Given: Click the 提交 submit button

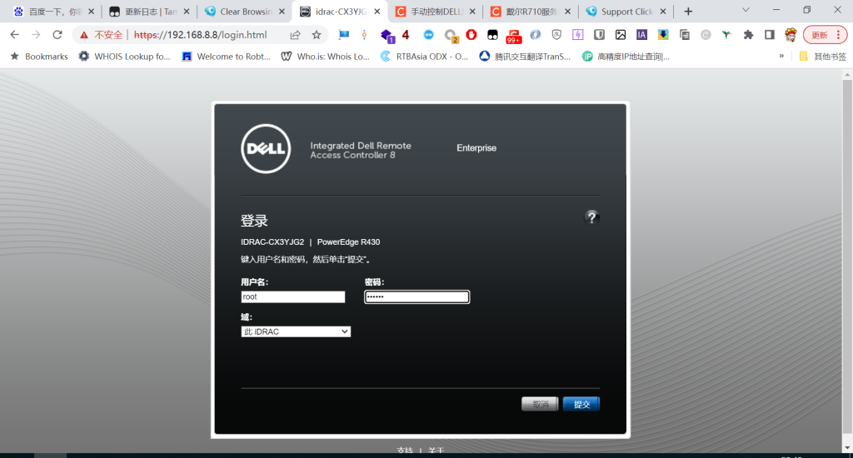Looking at the screenshot, I should [x=581, y=404].
